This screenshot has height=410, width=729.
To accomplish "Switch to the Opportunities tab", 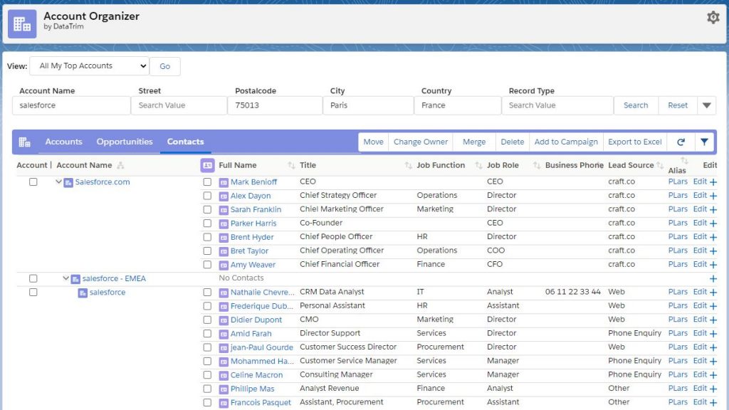I will pyautogui.click(x=125, y=142).
